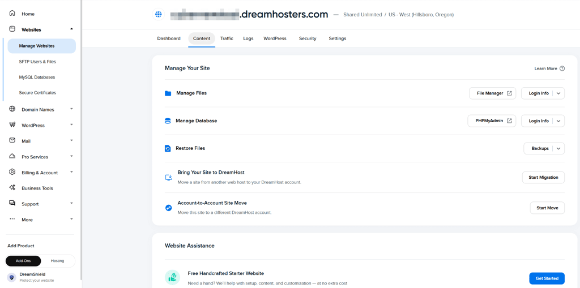Click the Start Migration button

coord(543,178)
